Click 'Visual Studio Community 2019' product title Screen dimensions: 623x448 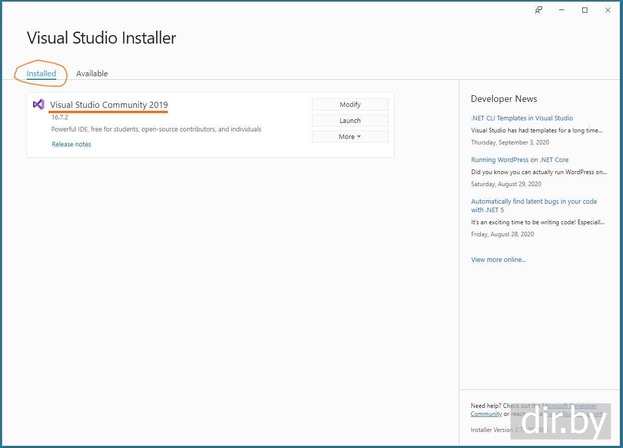(109, 105)
